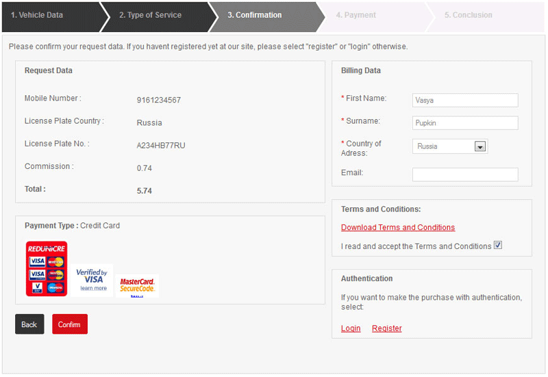Focus the First Name input field
This screenshot has width=548, height=377.
coord(465,101)
